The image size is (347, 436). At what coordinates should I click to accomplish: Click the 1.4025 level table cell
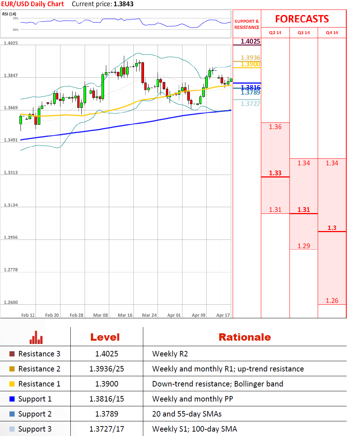107,354
